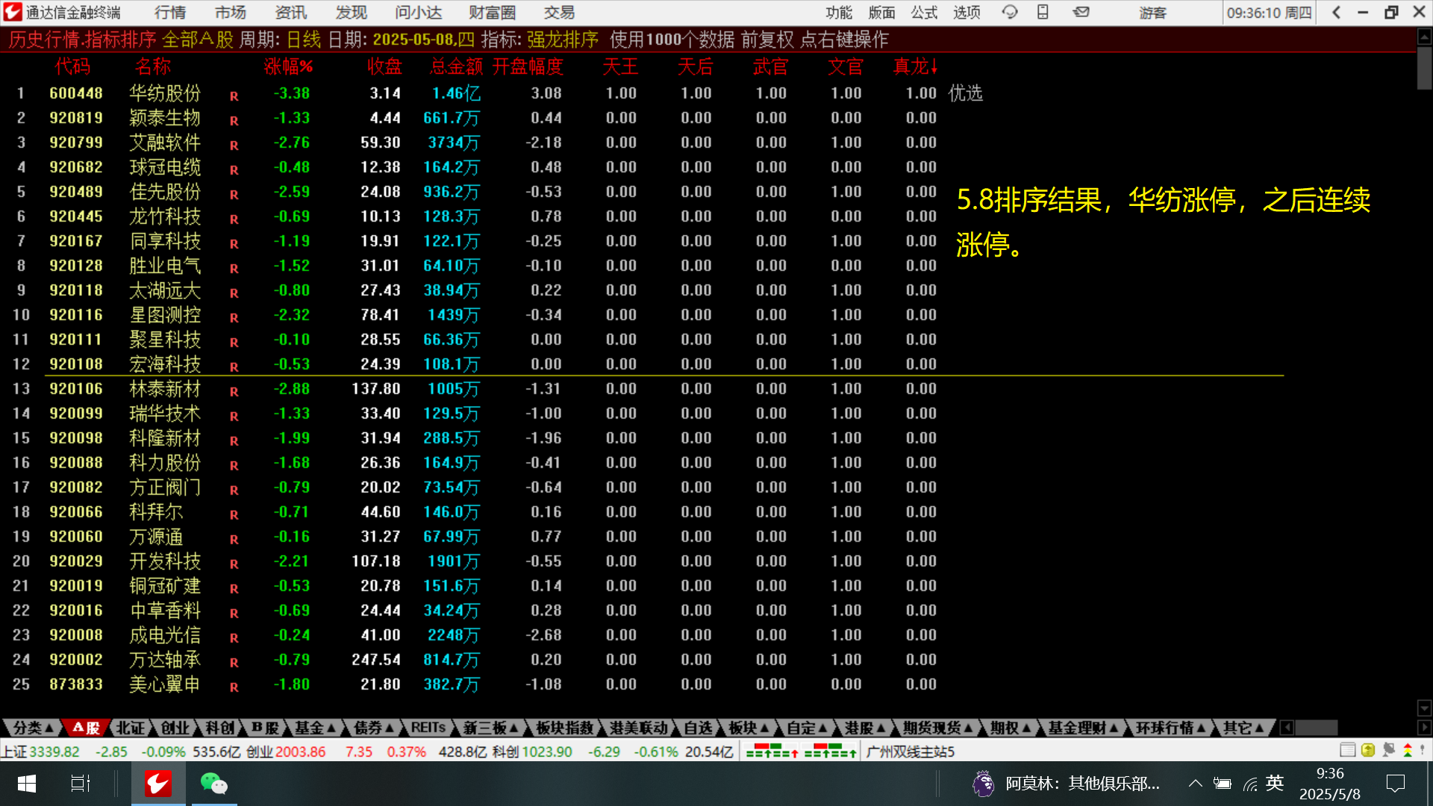
Task: Click the customer service headset icon
Action: tap(1010, 12)
